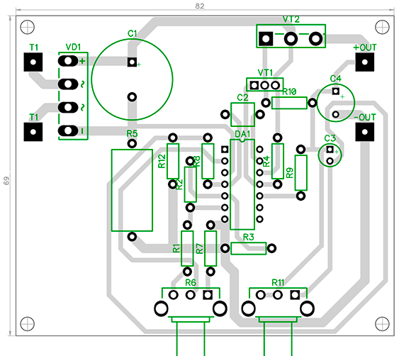Click the R6 potentiometer label
This screenshot has width=399, height=356.
(191, 283)
